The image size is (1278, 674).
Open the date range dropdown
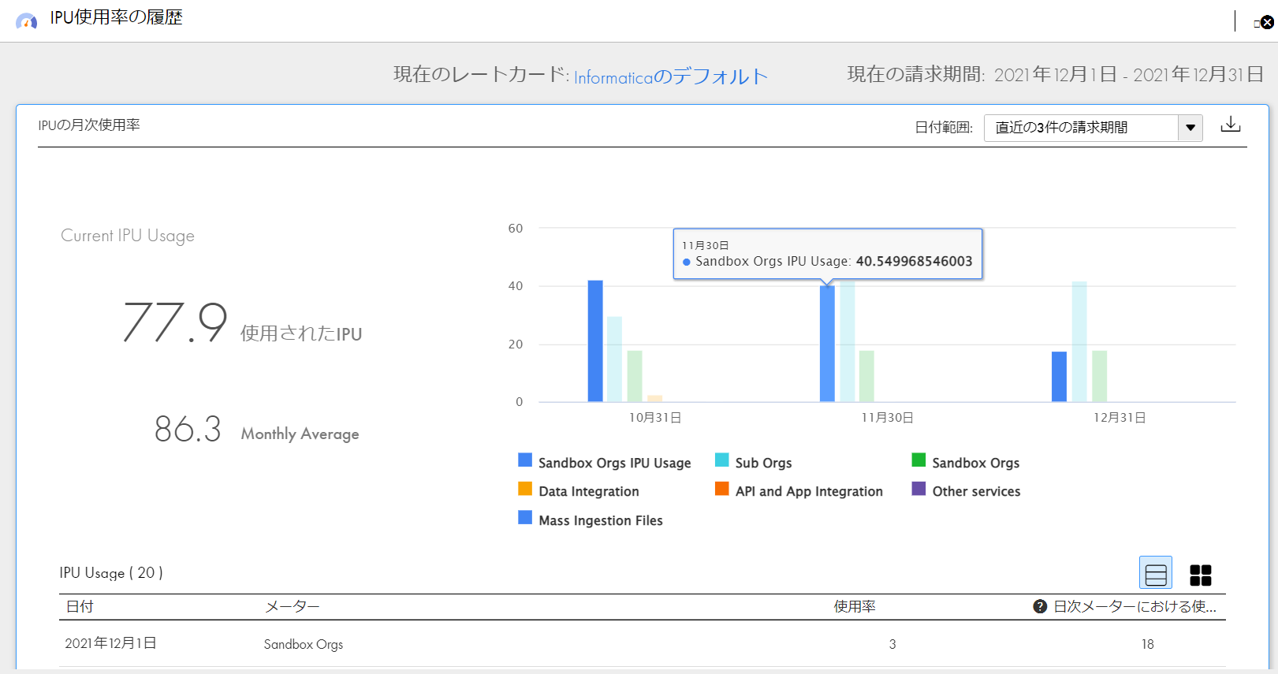tap(1093, 128)
